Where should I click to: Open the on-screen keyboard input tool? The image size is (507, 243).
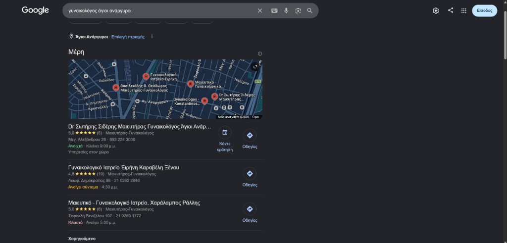(x=274, y=11)
